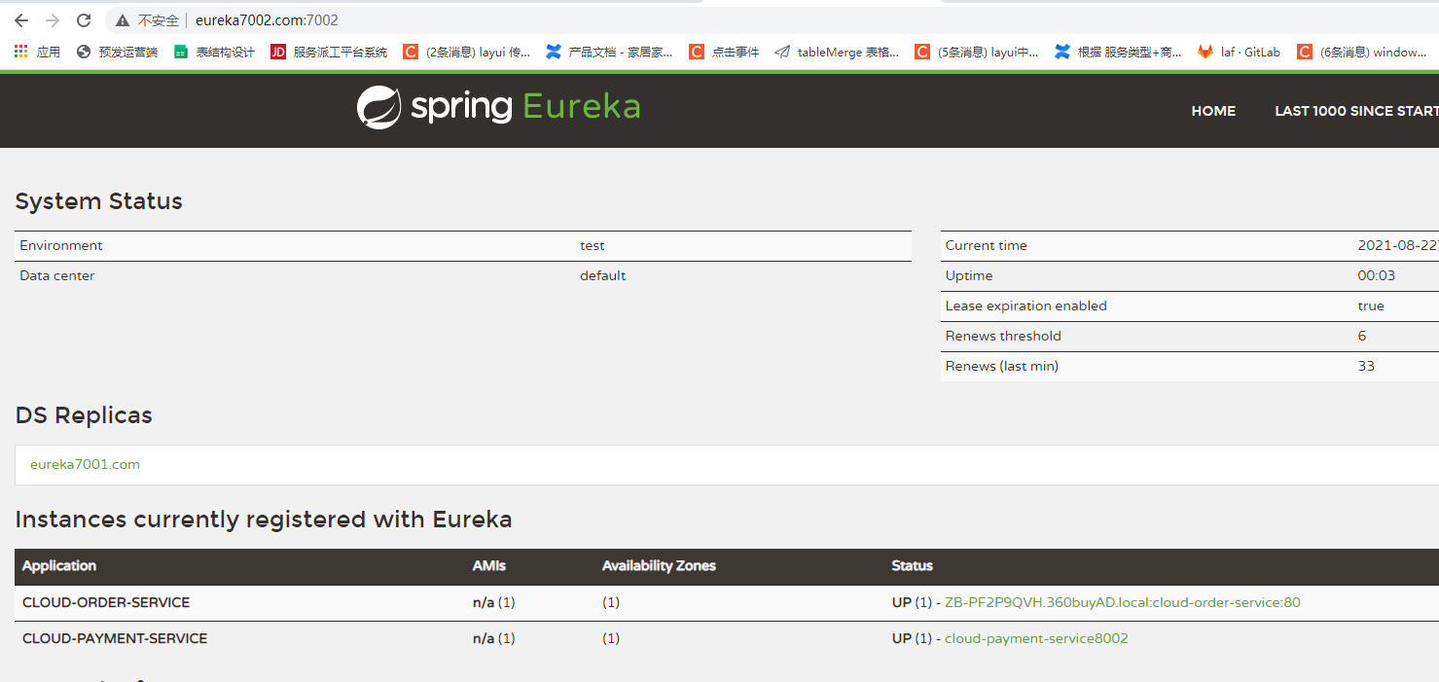Open the (6条消息) window bookmark
The width and height of the screenshot is (1439, 682).
pyautogui.click(x=1362, y=52)
